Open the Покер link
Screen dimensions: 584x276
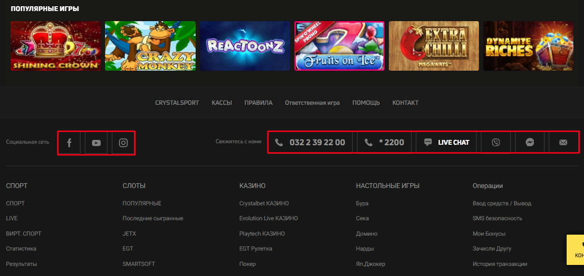pyautogui.click(x=248, y=264)
